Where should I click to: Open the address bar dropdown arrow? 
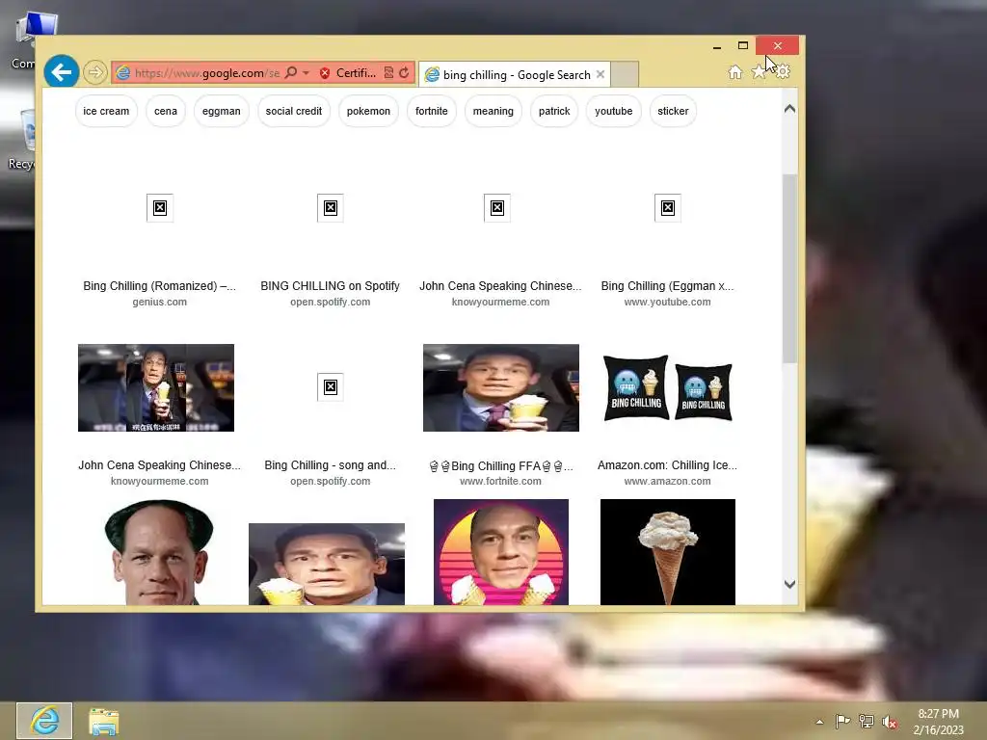306,73
